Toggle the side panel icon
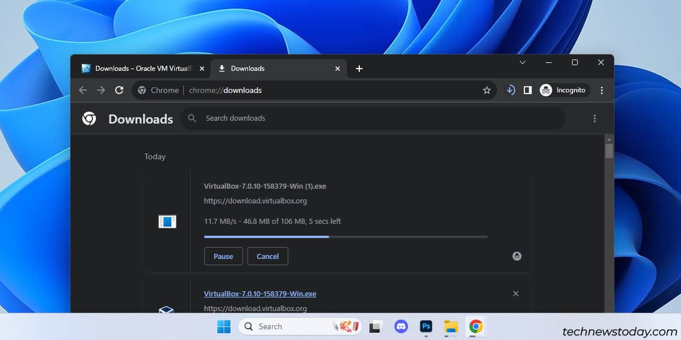The width and height of the screenshot is (681, 340). tap(528, 90)
